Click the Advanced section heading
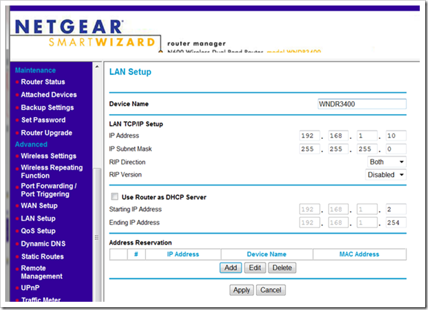 [31, 144]
